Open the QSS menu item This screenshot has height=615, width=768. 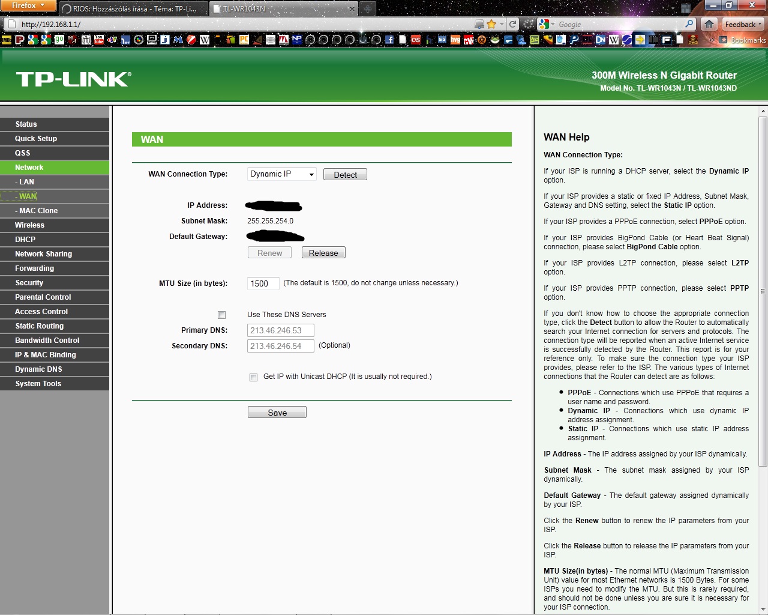(55, 153)
